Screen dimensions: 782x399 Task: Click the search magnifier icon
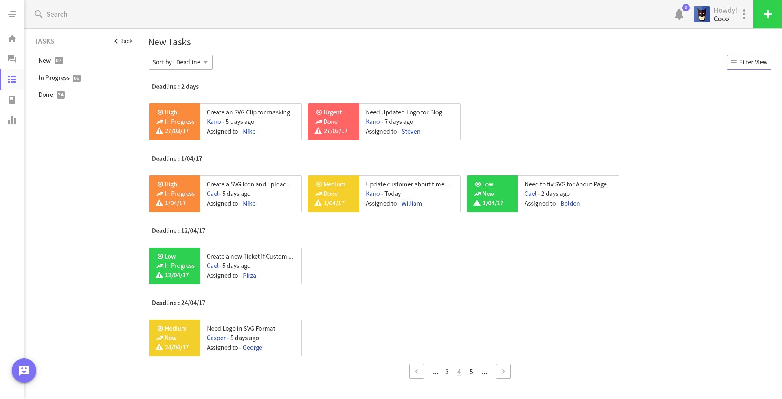[x=38, y=14]
